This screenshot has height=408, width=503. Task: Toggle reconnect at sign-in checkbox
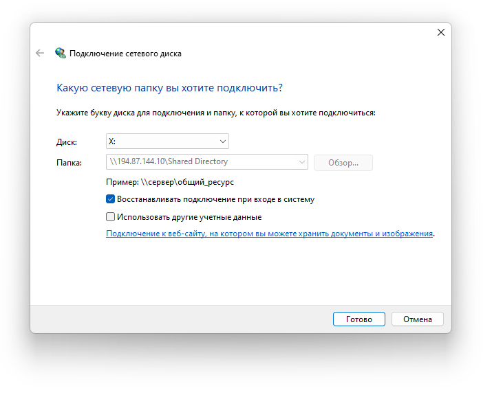point(110,199)
